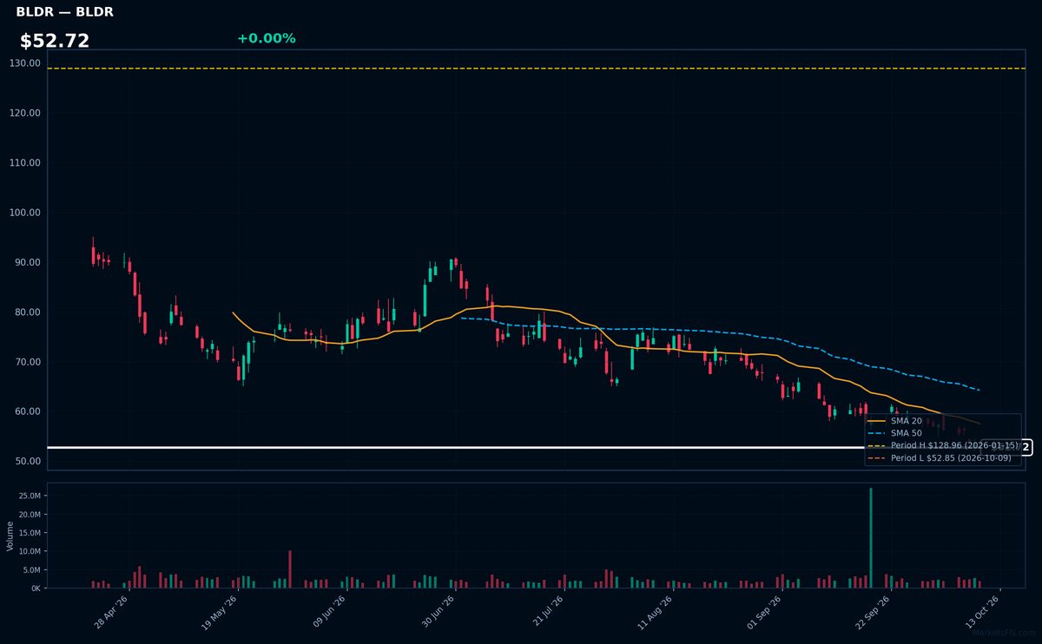Click the +0.00% change indicator
Image resolution: width=1042 pixels, height=644 pixels.
pos(266,38)
